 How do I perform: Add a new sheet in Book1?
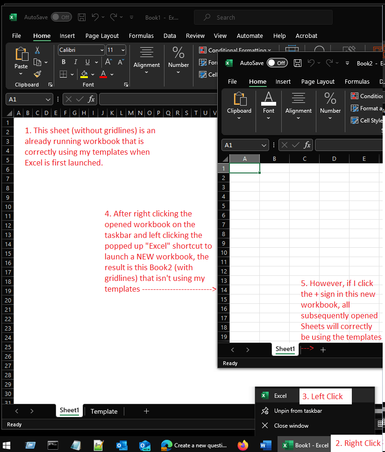click(146, 411)
